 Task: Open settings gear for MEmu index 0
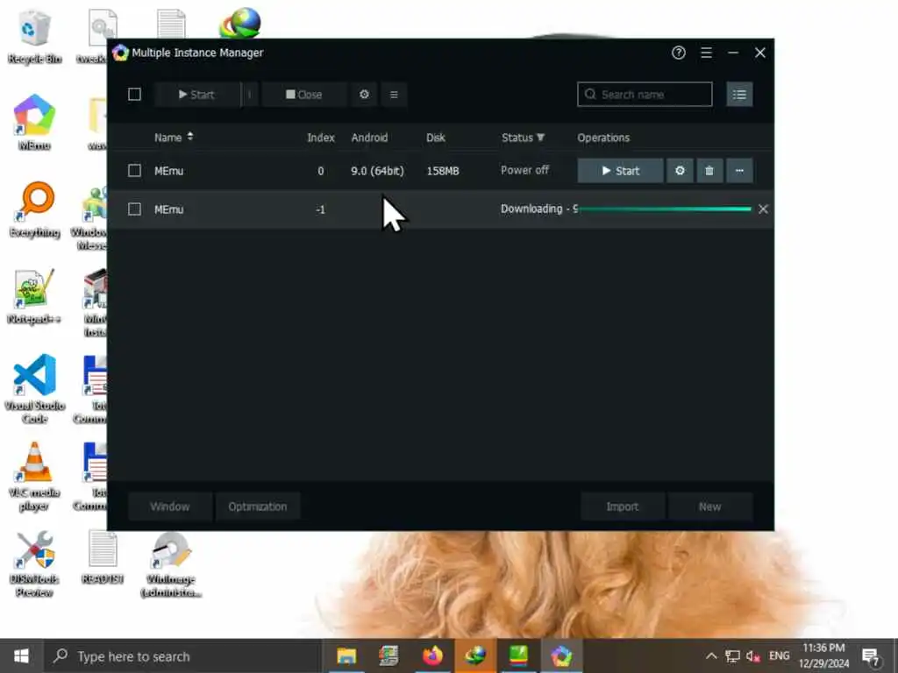click(x=680, y=171)
